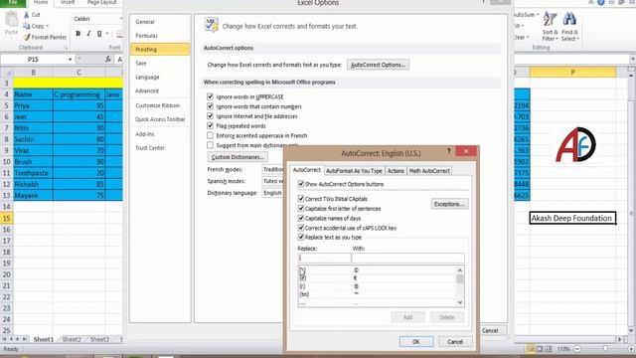Open Customize Ribbon options category
The width and height of the screenshot is (636, 358).
(x=160, y=105)
